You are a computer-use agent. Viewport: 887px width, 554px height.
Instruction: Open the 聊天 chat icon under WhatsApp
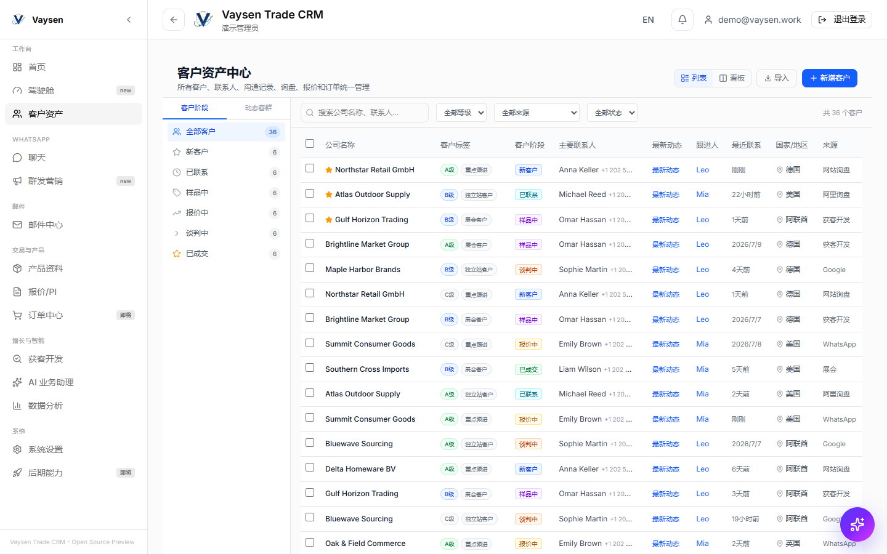(x=17, y=158)
